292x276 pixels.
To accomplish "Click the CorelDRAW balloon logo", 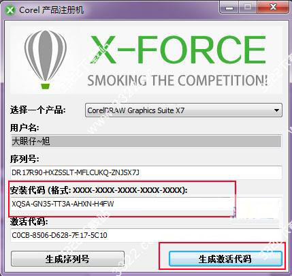I will tap(46, 59).
